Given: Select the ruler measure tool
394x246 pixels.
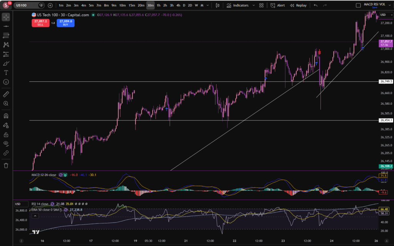Looking at the screenshot, I should click(6, 94).
